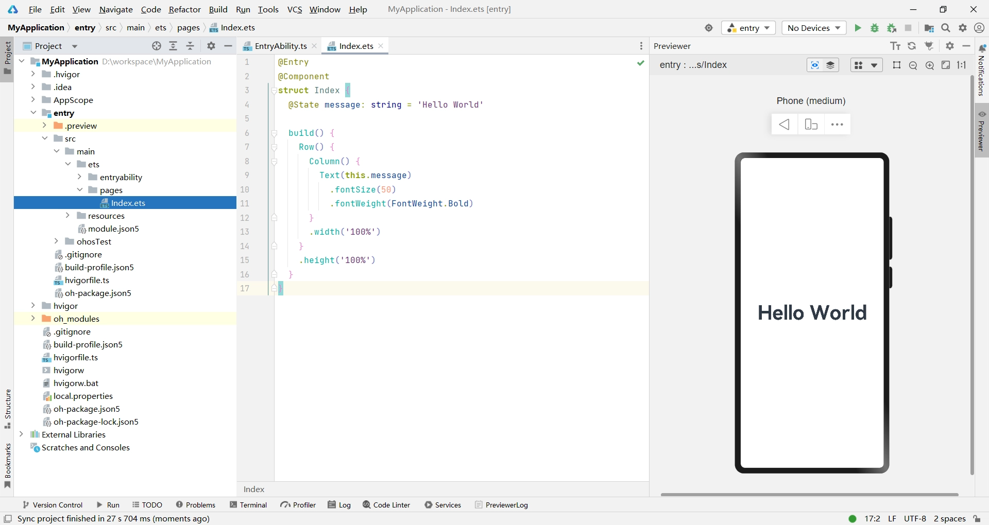The height and width of the screenshot is (525, 989).
Task: Zoom out the previewer
Action: point(913,65)
